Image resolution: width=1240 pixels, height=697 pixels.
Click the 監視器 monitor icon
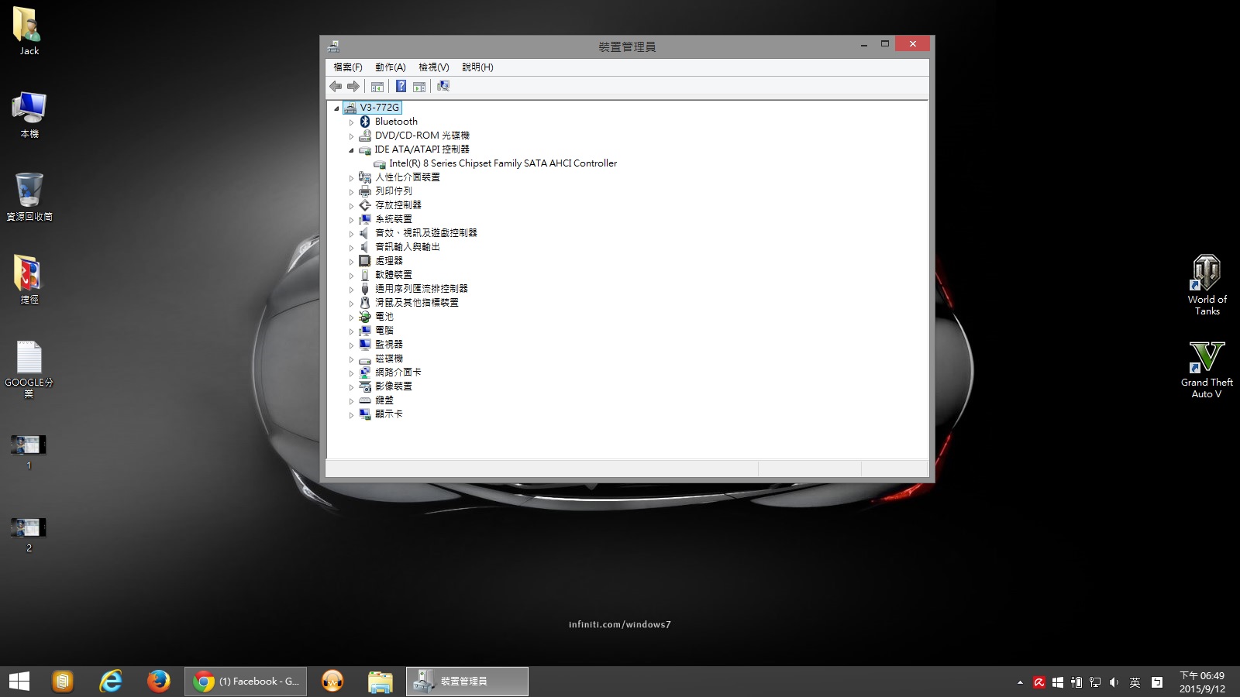click(x=365, y=345)
